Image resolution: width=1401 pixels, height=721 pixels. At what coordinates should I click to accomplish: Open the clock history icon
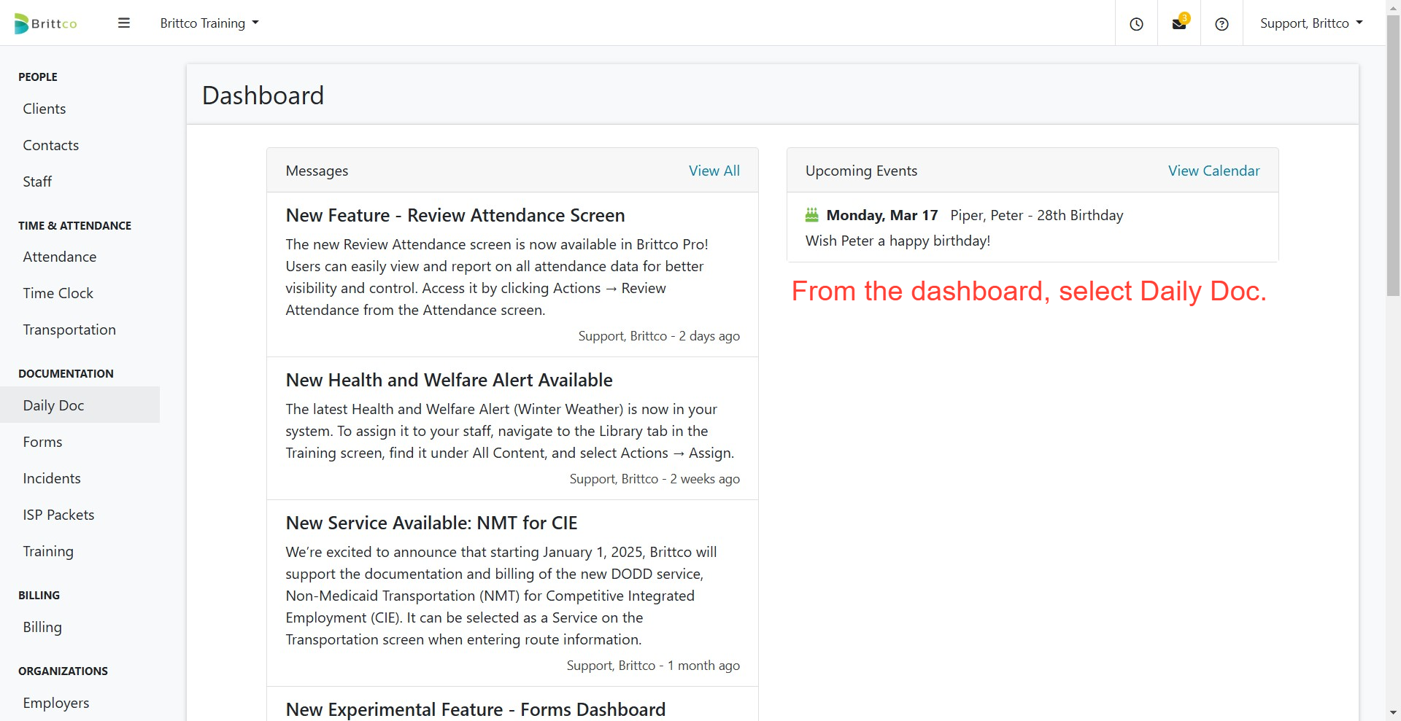tap(1136, 24)
